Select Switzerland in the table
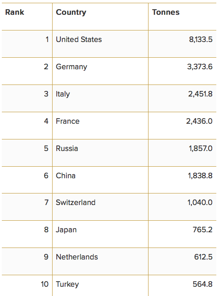Image resolution: width=220 pixels, height=296 pixels. 76,202
